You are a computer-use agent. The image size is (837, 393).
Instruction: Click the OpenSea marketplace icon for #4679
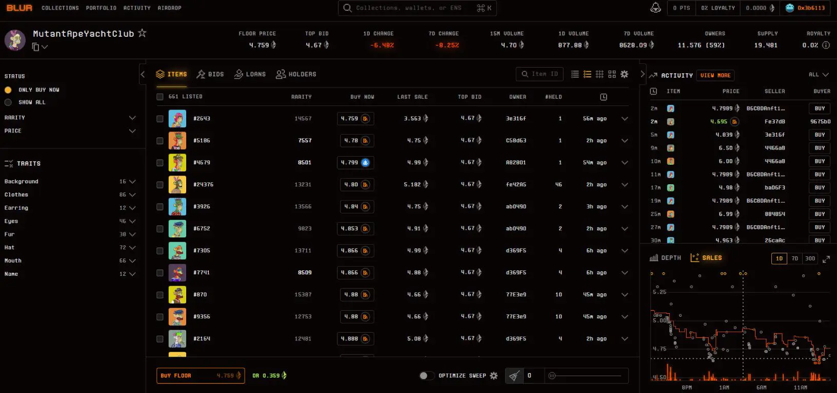365,163
